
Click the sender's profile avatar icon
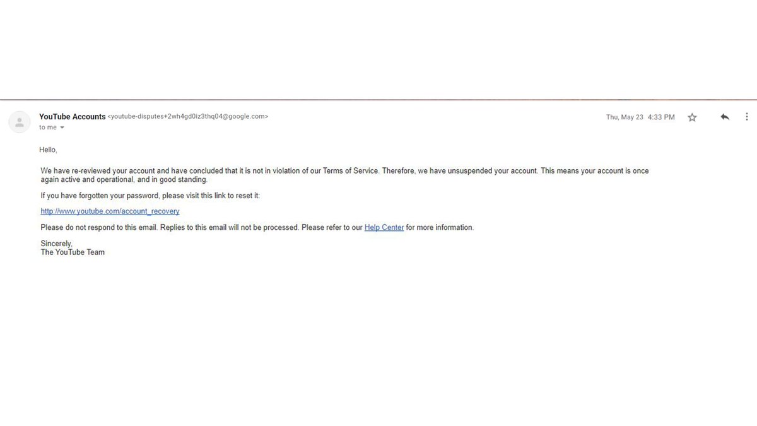tap(20, 122)
